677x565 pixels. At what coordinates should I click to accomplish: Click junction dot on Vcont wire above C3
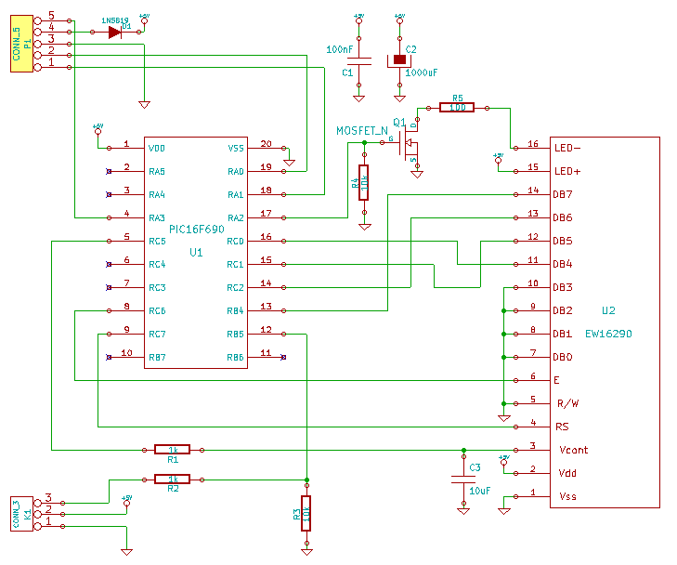pos(463,450)
